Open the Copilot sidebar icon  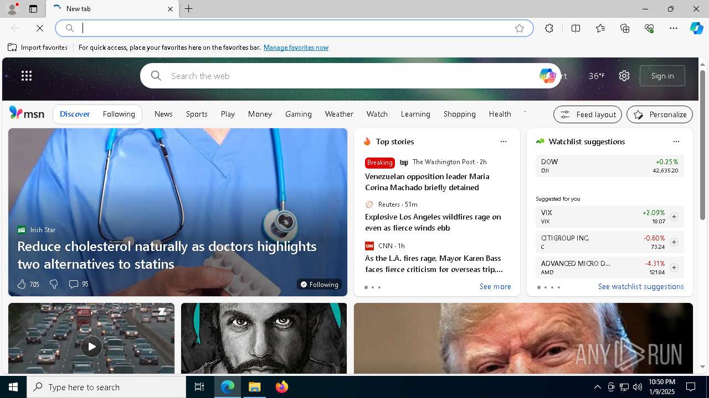[x=696, y=28]
